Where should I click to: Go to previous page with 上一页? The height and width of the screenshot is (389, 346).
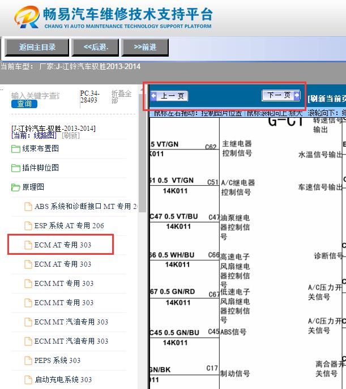tap(169, 96)
